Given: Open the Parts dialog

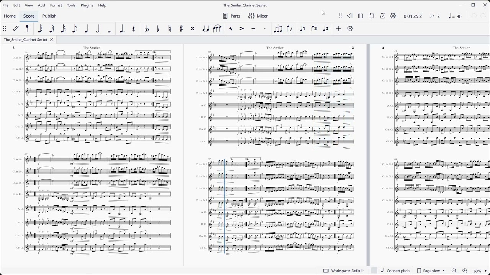Looking at the screenshot, I should click(x=232, y=16).
